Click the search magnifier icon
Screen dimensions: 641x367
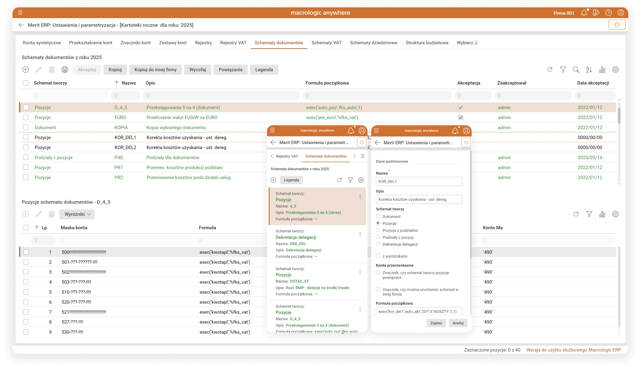pyautogui.click(x=576, y=70)
